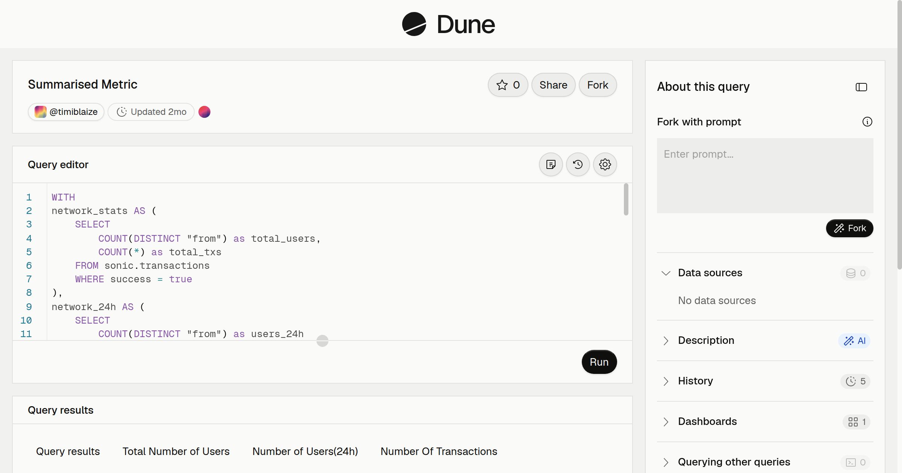Click line number 6 in the editor

tap(29, 265)
